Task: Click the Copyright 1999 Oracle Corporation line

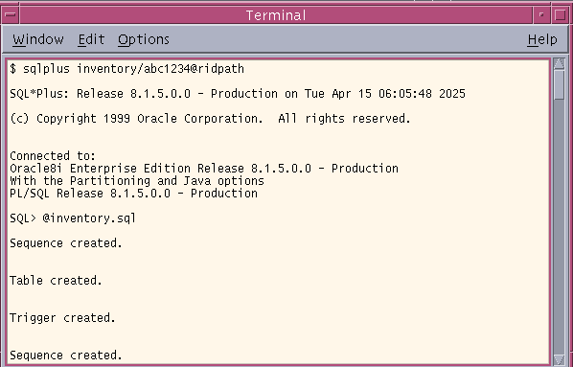Action: pyautogui.click(x=210, y=119)
